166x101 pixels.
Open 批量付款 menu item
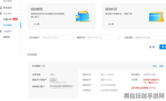point(8,19)
